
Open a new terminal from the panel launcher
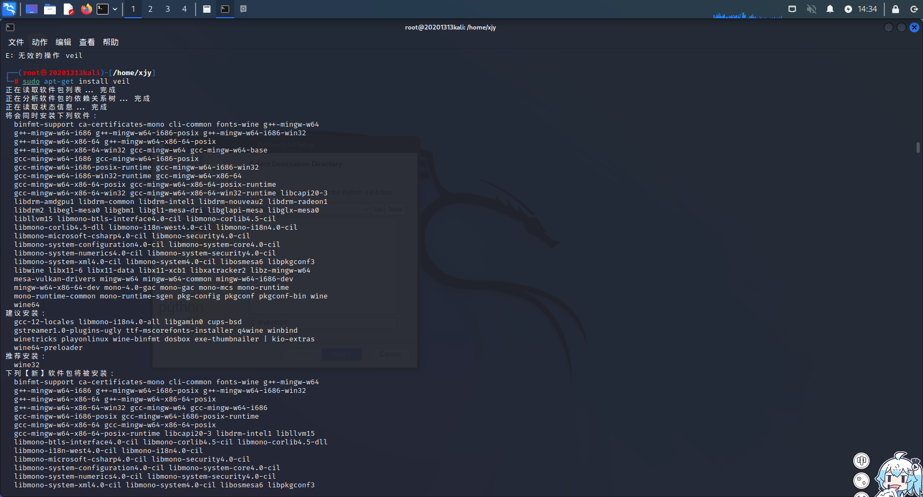103,9
